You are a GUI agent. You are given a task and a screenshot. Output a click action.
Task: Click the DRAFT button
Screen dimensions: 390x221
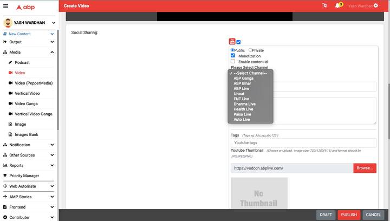click(326, 215)
